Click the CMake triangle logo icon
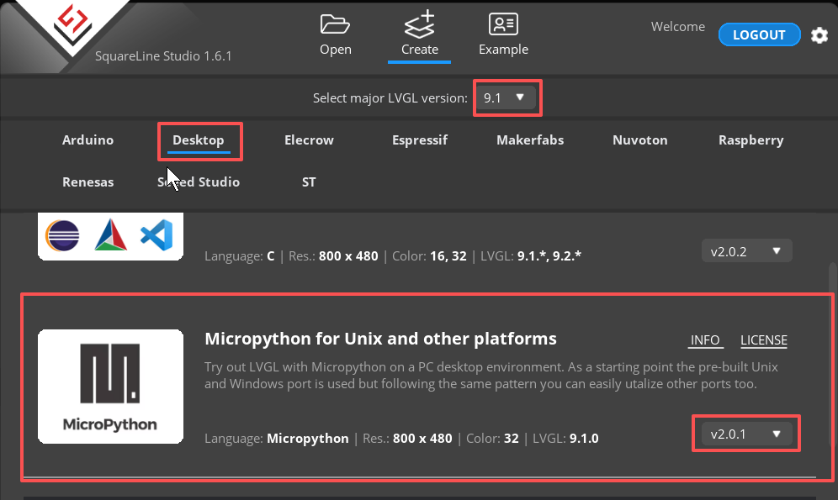 click(110, 234)
